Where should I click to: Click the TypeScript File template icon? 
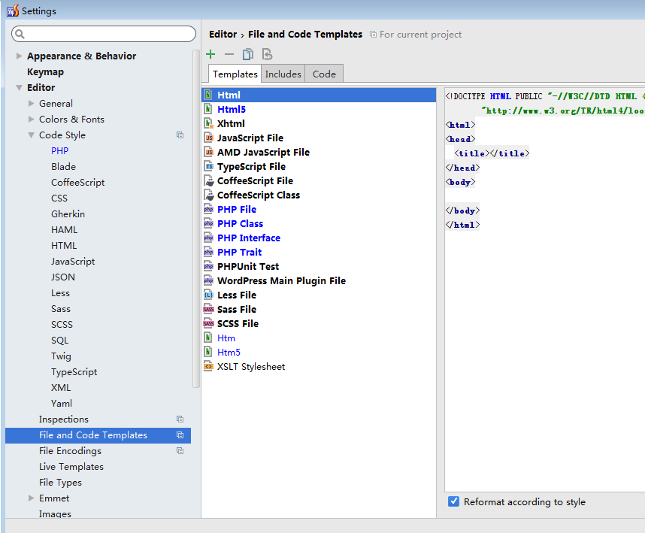208,167
